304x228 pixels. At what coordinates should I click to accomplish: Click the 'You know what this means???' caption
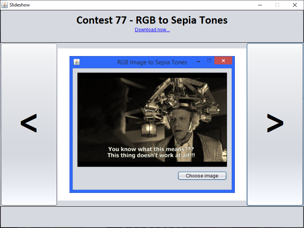(151, 149)
